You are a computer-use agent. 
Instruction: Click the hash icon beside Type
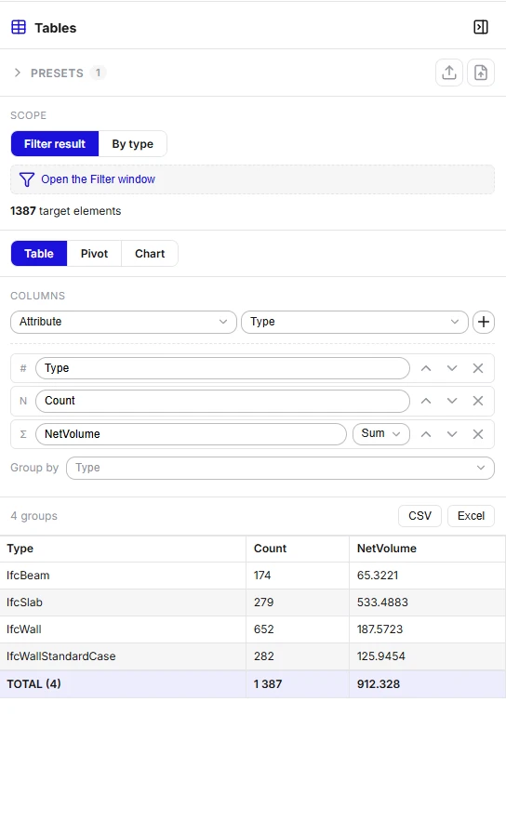coord(23,368)
